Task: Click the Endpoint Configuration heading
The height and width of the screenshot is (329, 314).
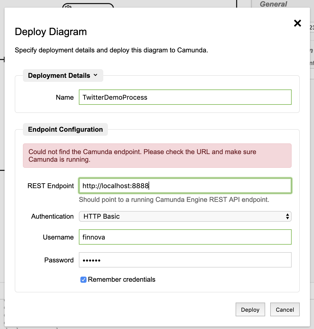Action: click(x=65, y=129)
